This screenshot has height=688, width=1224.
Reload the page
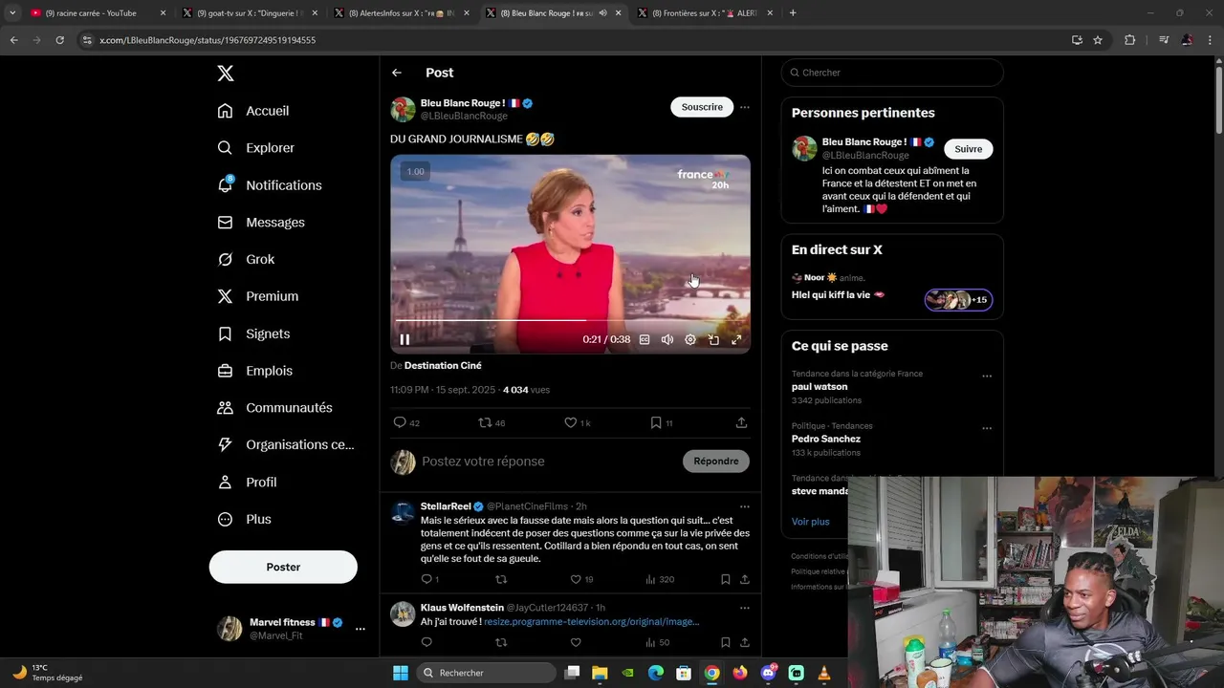point(59,40)
